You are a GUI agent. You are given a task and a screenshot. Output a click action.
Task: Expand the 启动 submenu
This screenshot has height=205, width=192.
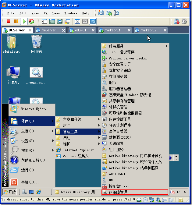78,138
